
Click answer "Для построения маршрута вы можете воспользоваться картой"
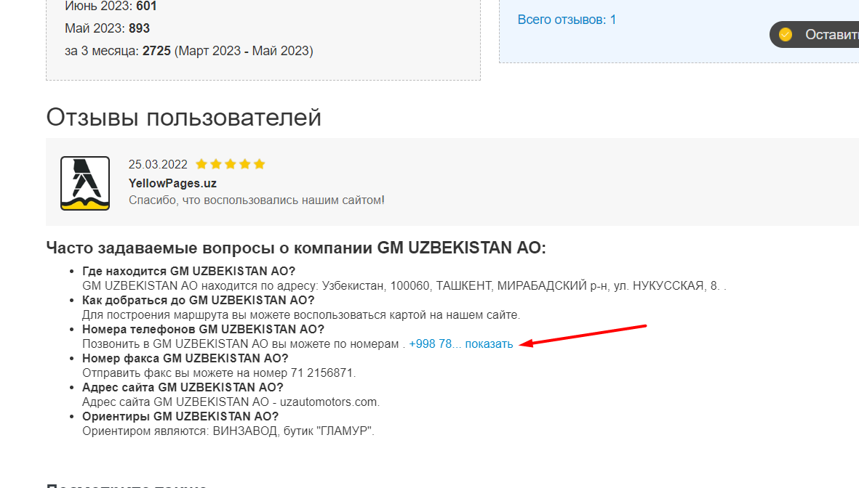click(301, 315)
